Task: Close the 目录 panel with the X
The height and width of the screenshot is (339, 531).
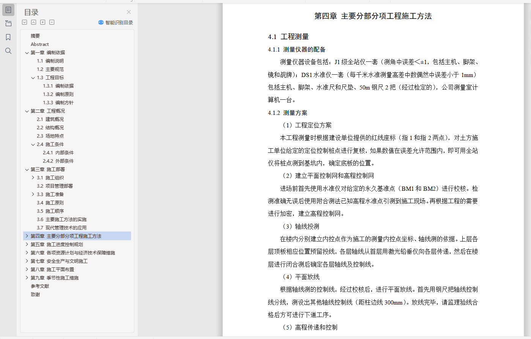Action: click(x=129, y=12)
